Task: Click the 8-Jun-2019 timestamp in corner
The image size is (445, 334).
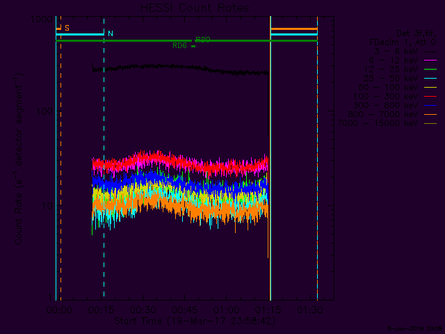Action: coord(415,329)
